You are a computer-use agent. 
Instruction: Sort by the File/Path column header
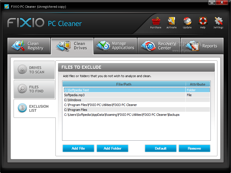[124, 84]
